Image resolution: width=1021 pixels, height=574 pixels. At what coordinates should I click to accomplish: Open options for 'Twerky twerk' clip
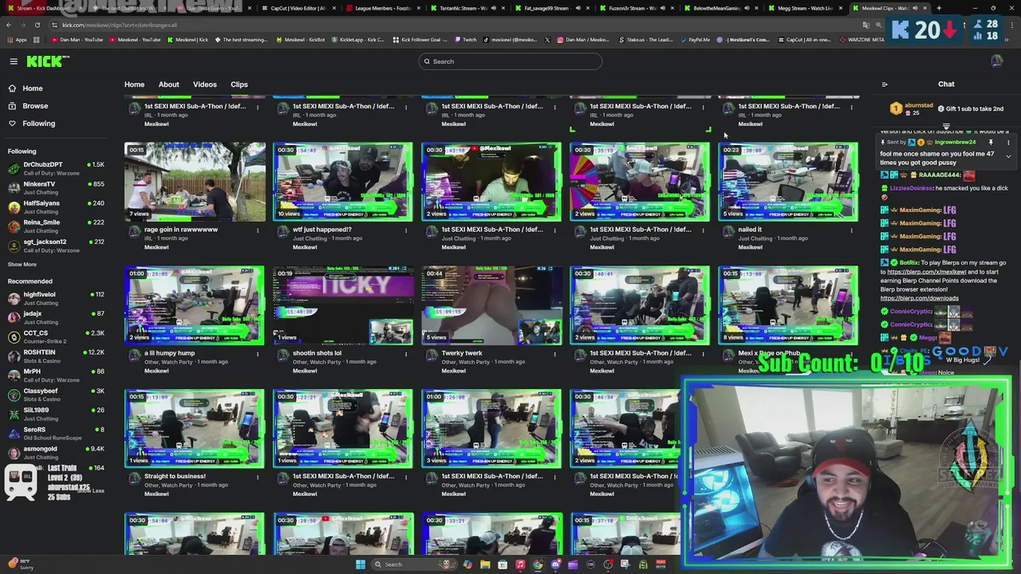(x=554, y=354)
